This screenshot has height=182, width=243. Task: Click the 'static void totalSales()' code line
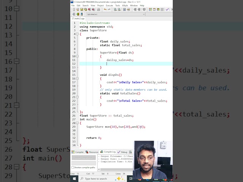(x=120, y=94)
